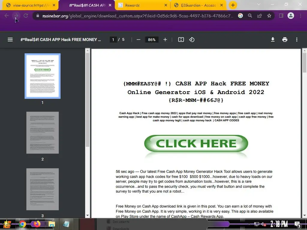Rotate the document counterclockwise
Viewport: 307px width, 230px height.
pyautogui.click(x=192, y=40)
